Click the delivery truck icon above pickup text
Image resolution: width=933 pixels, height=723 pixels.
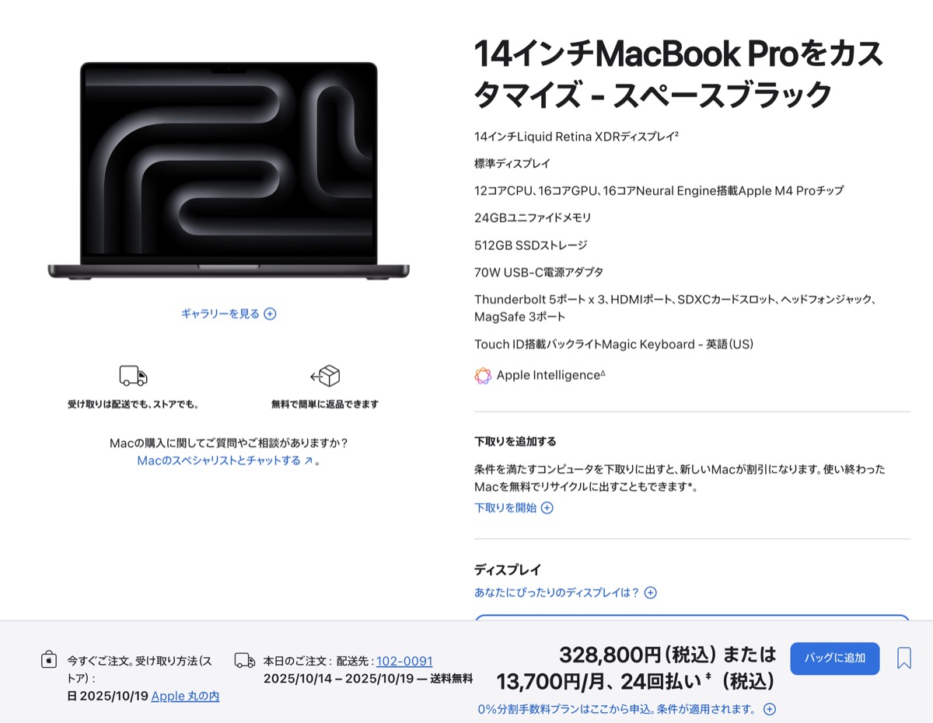(x=133, y=376)
